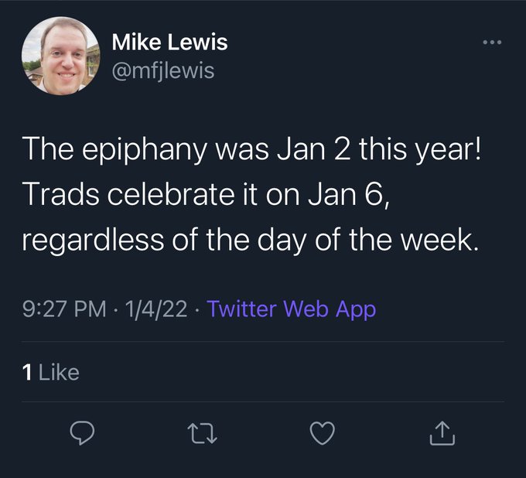The width and height of the screenshot is (526, 478).
Task: View who liked via 1 Like
Action: 50,372
